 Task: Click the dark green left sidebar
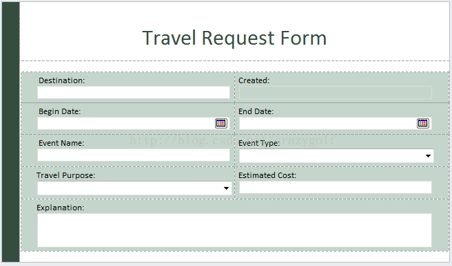click(x=10, y=132)
